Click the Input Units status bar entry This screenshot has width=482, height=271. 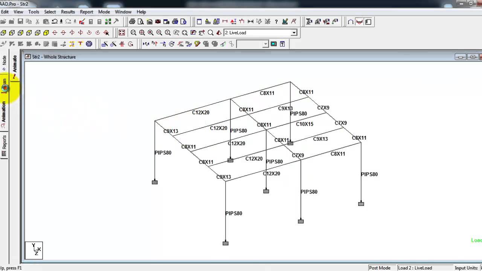point(467,268)
